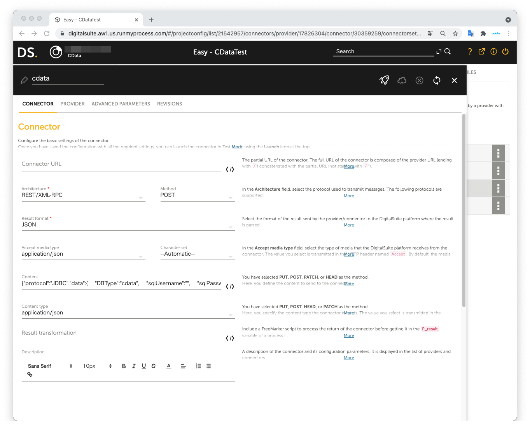Click More link beside Architecture help text
This screenshot has height=437, width=530.
point(349,196)
